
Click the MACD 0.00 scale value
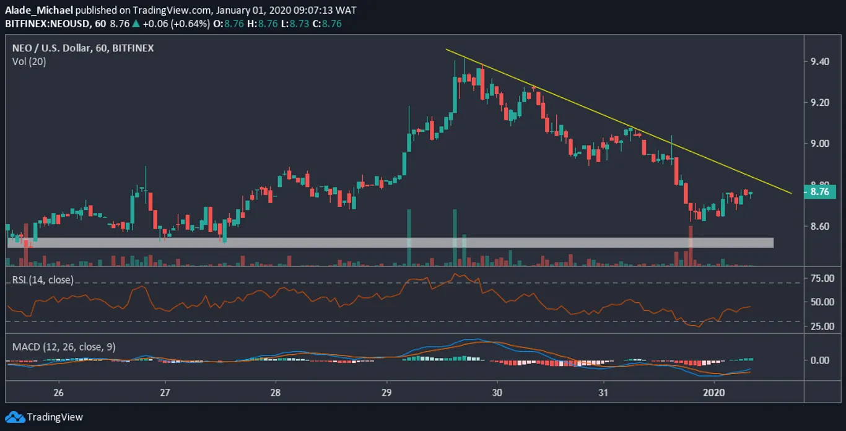[820, 360]
